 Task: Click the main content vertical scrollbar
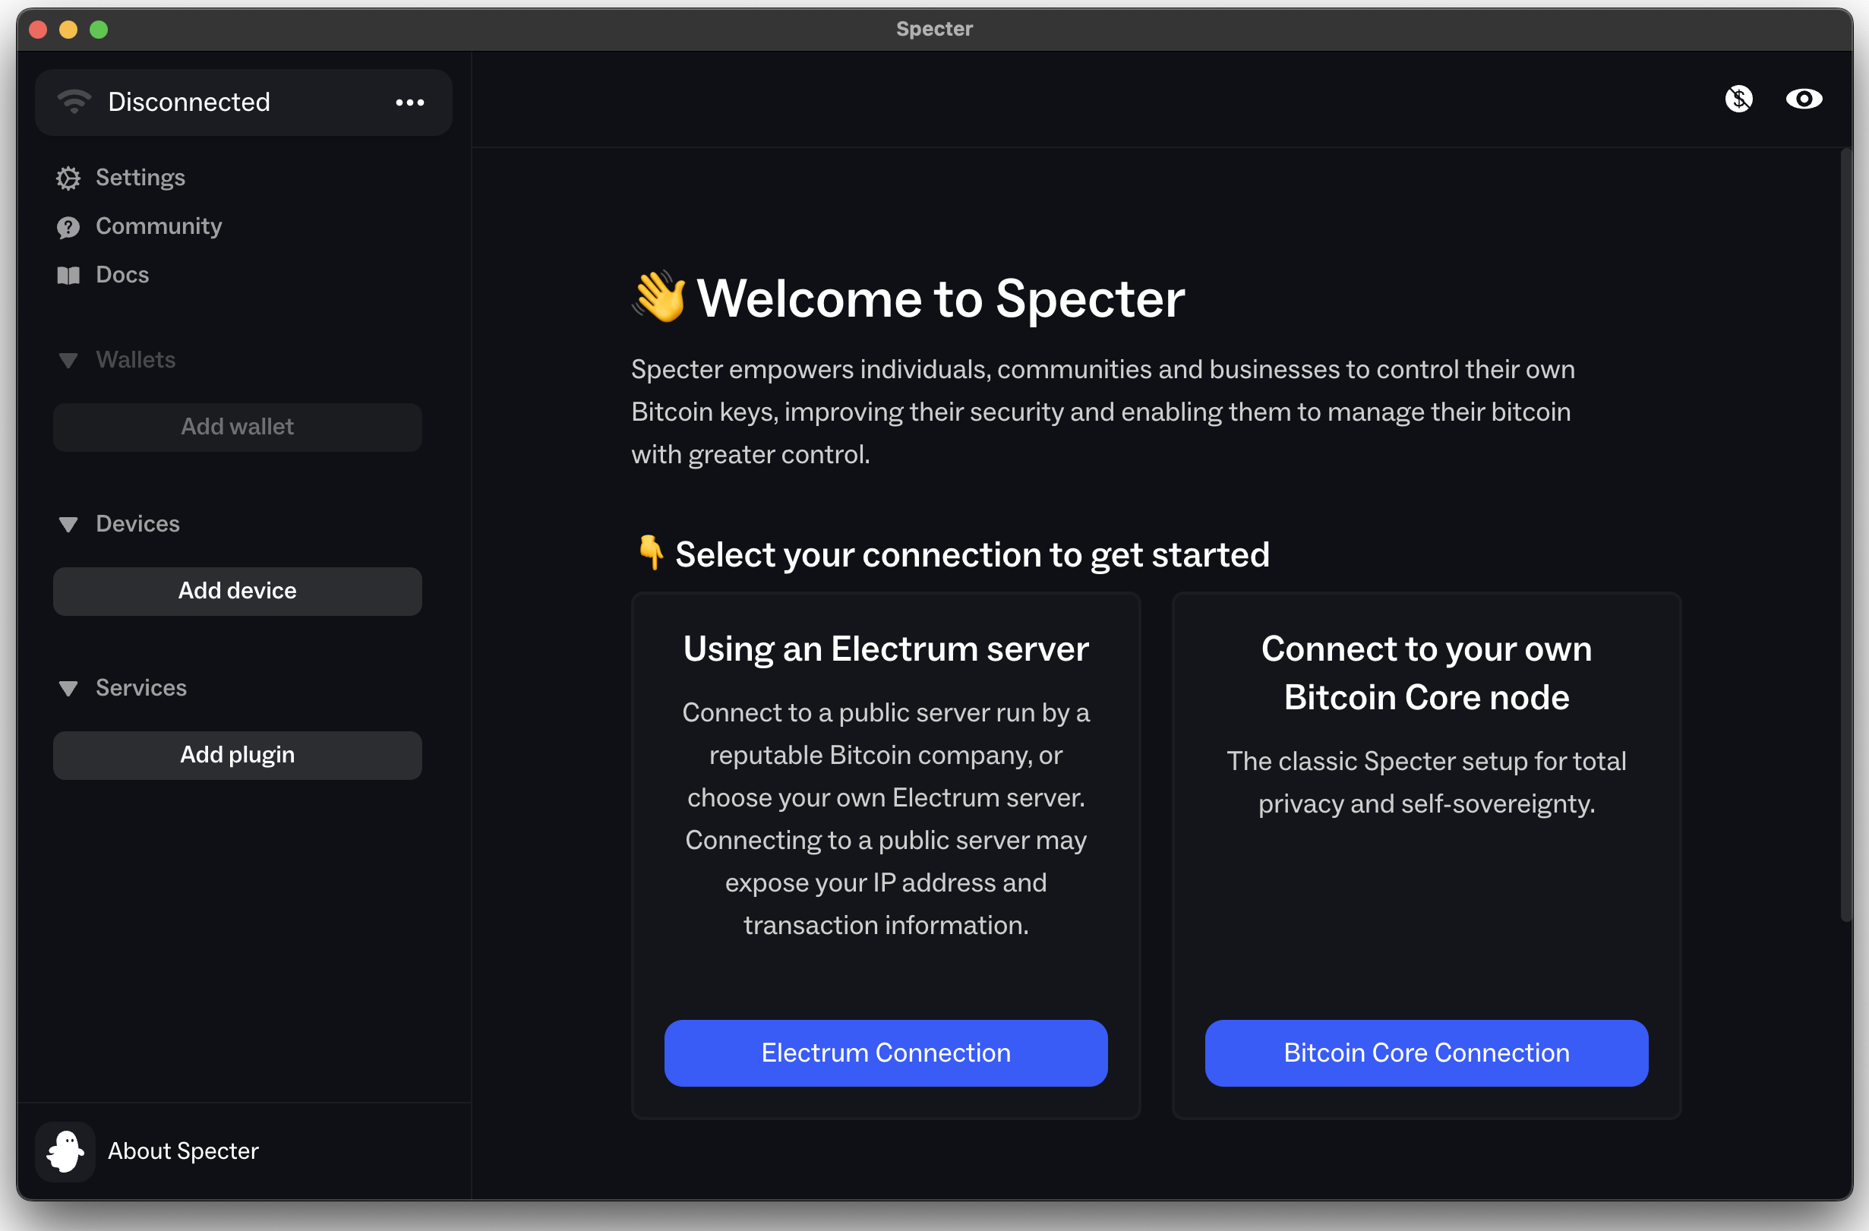point(1846,535)
